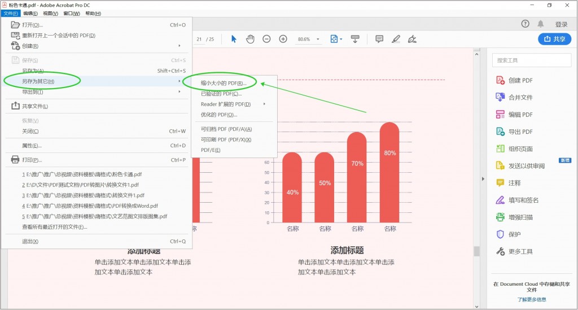Click the document vertical scrollbar thumb
The height and width of the screenshot is (310, 578).
476,251
